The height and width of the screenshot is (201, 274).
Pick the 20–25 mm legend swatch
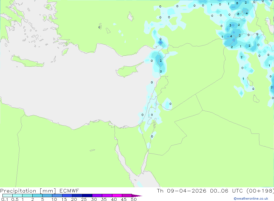point(77,196)
